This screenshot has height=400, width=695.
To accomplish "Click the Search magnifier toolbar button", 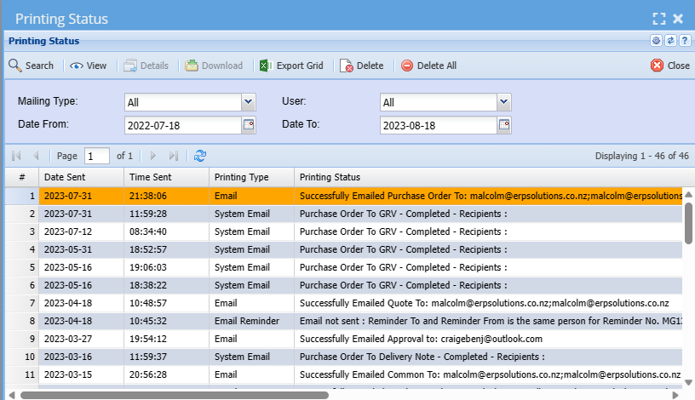I will click(x=31, y=66).
